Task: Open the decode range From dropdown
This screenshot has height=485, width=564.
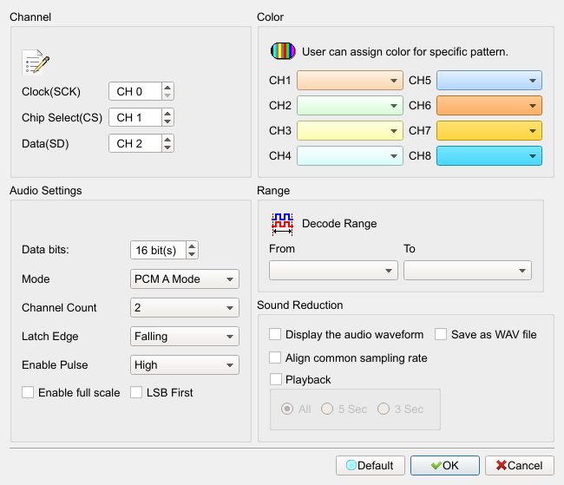Action: click(x=333, y=271)
